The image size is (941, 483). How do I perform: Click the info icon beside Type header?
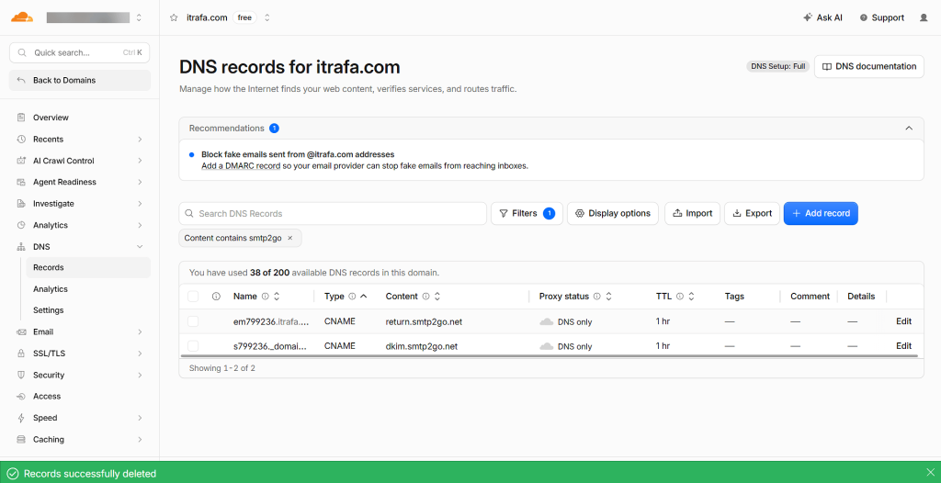[352, 297]
